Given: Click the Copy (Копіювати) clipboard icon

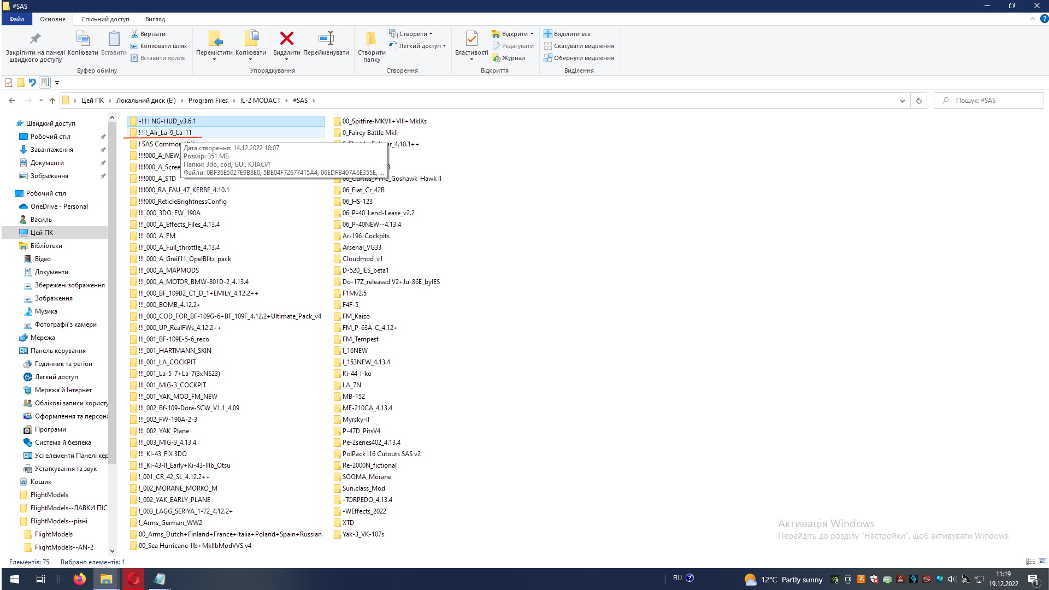Looking at the screenshot, I should (x=82, y=39).
